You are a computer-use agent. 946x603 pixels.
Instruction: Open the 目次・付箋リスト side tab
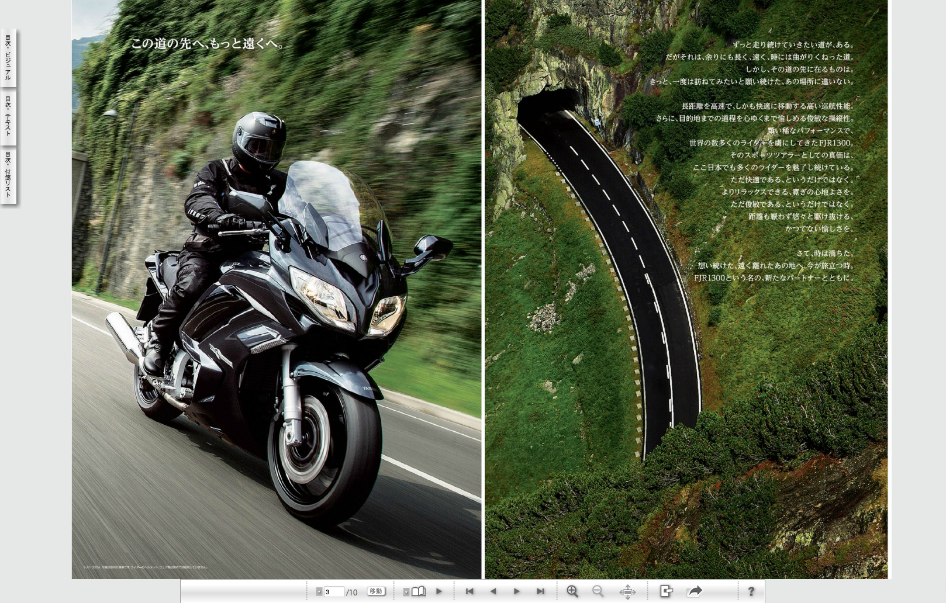coord(8,176)
